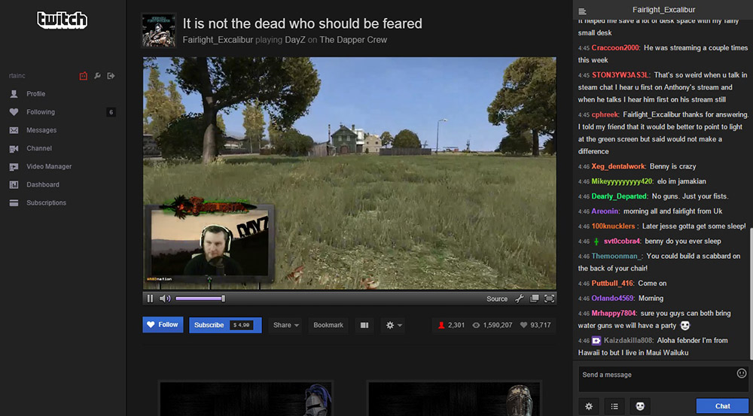Click username Kaizdakilla808 in chat
This screenshot has width=753, height=416.
click(x=628, y=340)
